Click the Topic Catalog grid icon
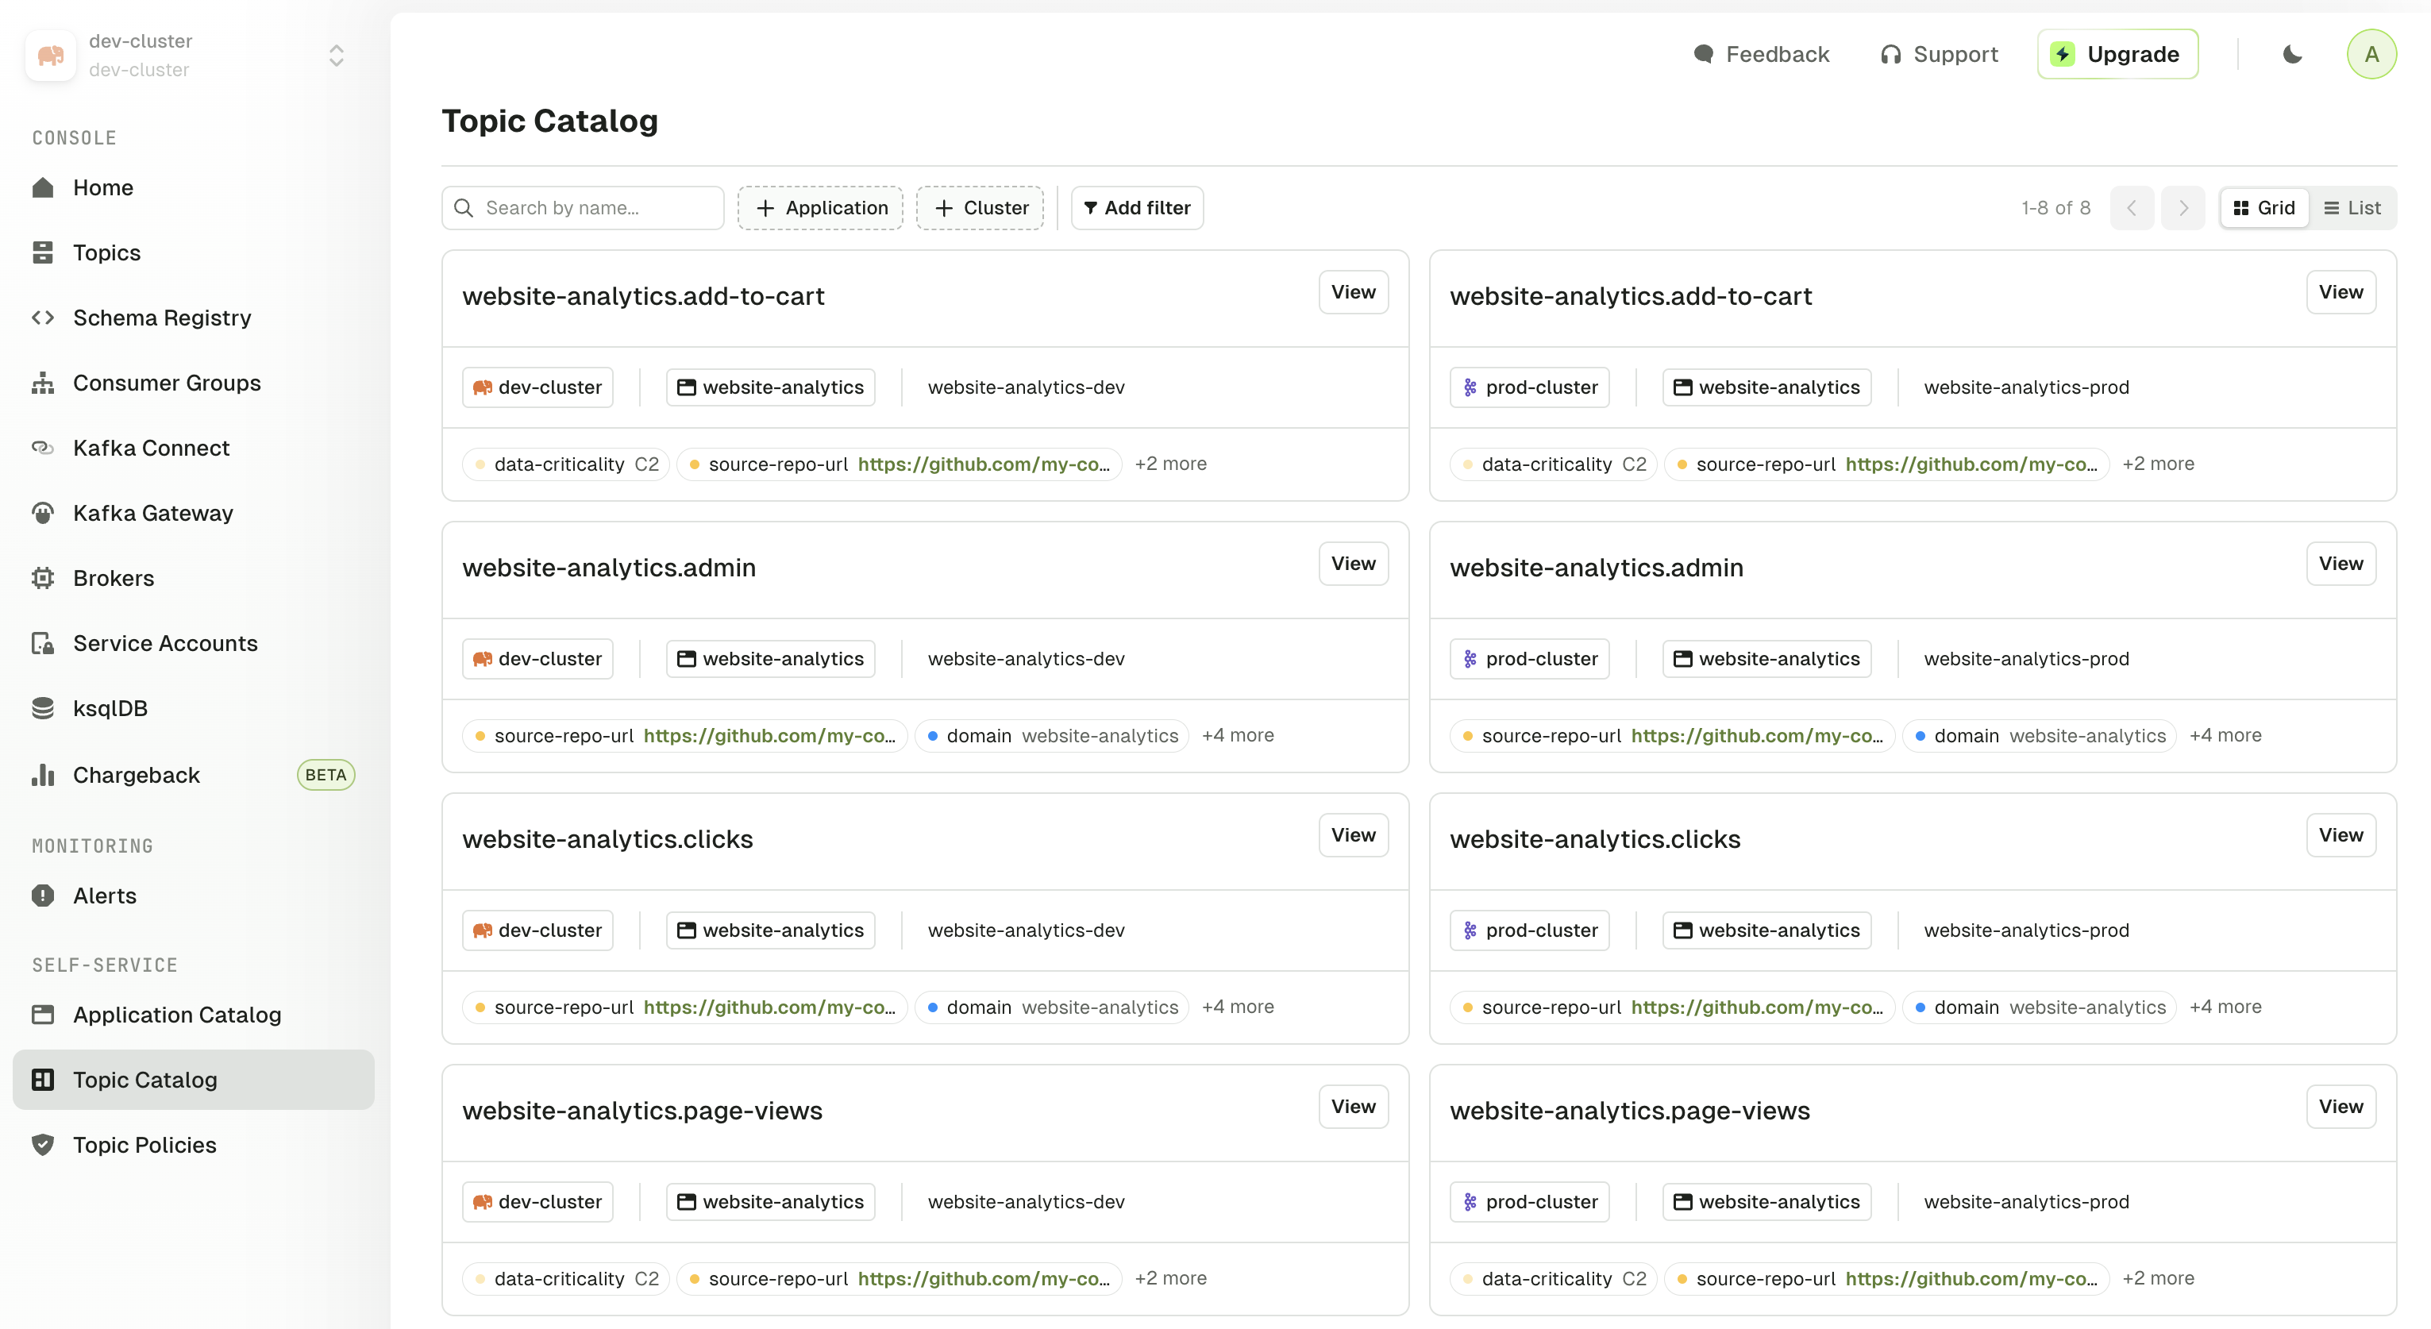Image resolution: width=2431 pixels, height=1329 pixels. click(42, 1080)
